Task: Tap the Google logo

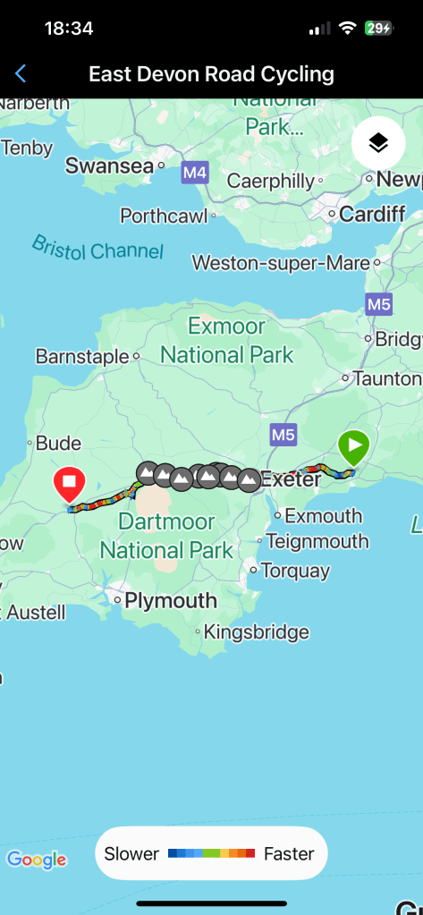Action: point(37,859)
